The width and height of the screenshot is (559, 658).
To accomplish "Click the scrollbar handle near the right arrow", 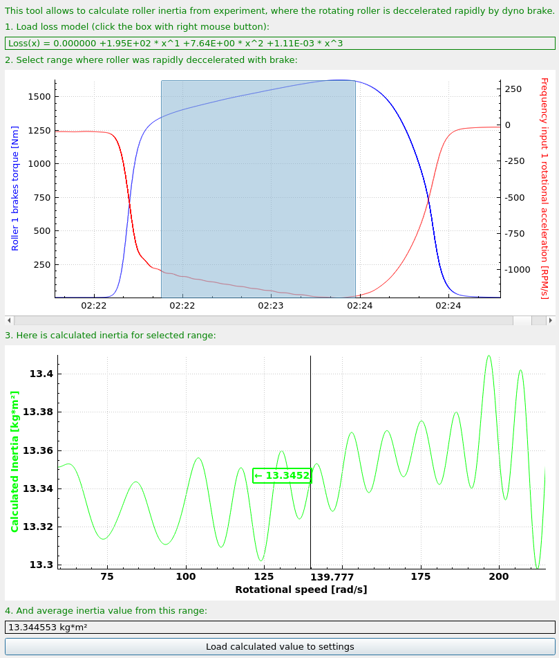I will pos(522,320).
